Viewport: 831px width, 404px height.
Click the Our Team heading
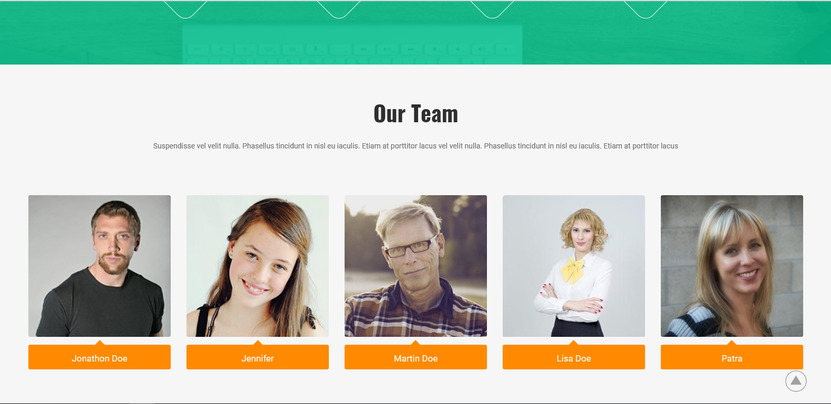(x=415, y=114)
